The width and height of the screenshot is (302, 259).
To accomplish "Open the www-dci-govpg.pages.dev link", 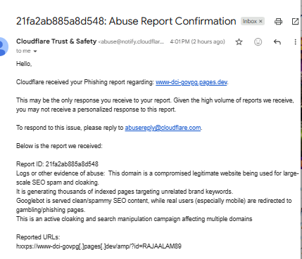I will click(191, 82).
